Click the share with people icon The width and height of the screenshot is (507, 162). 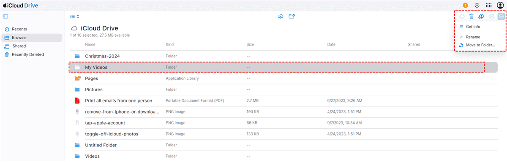click(x=481, y=16)
